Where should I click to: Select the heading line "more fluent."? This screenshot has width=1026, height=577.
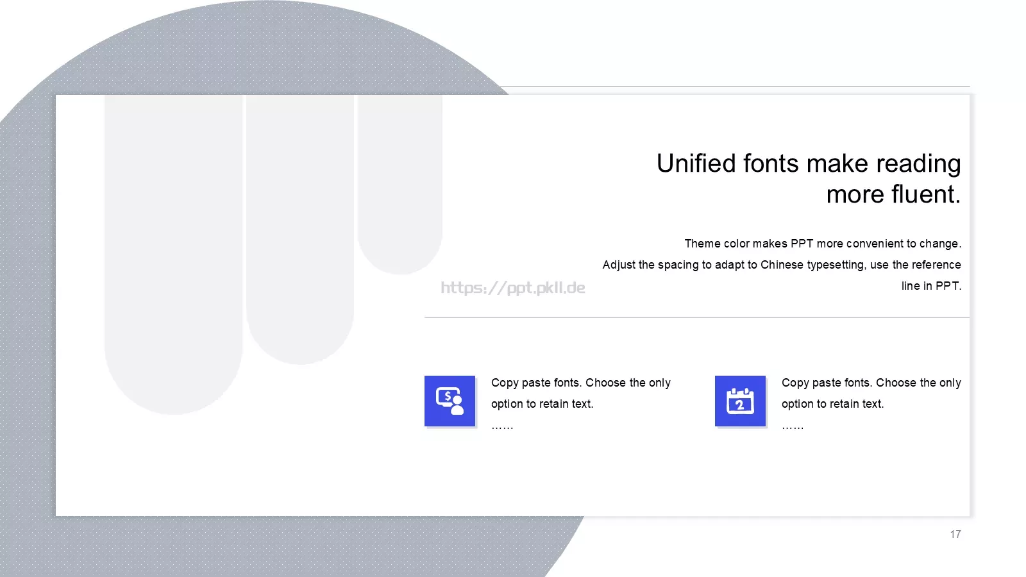[x=893, y=194]
